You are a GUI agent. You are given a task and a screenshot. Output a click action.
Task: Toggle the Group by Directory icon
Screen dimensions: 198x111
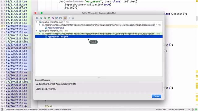point(65,18)
